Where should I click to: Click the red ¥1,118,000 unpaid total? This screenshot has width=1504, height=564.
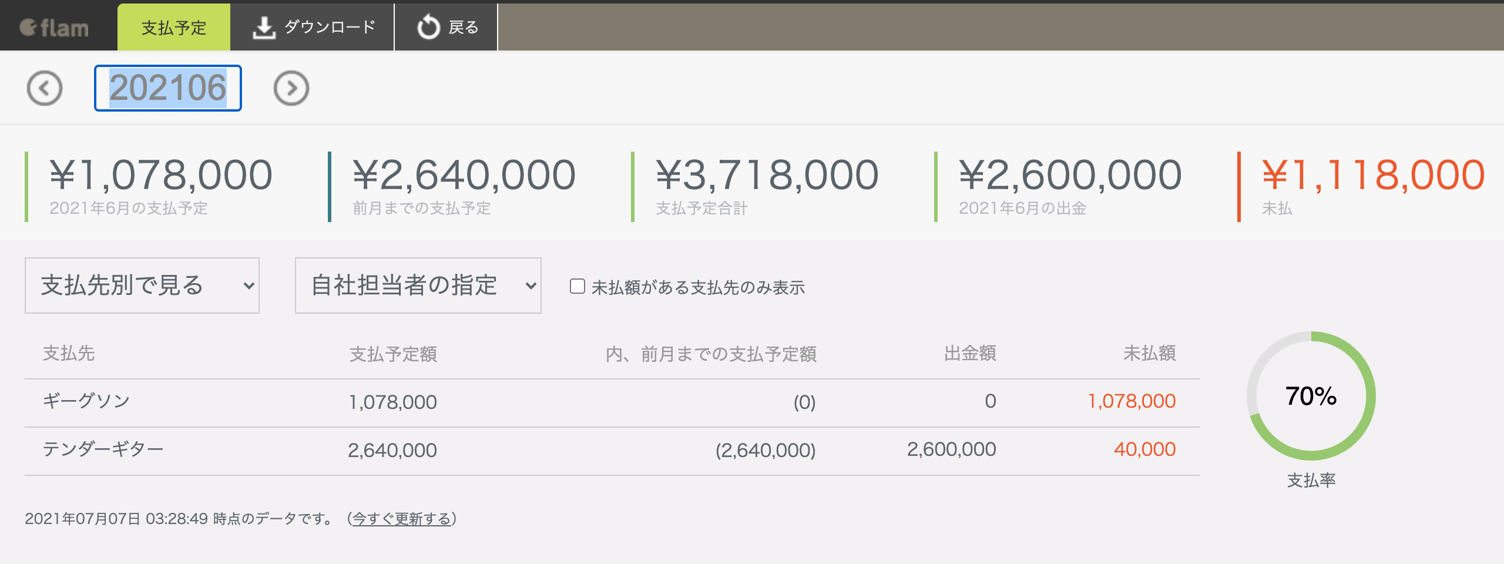point(1373,175)
